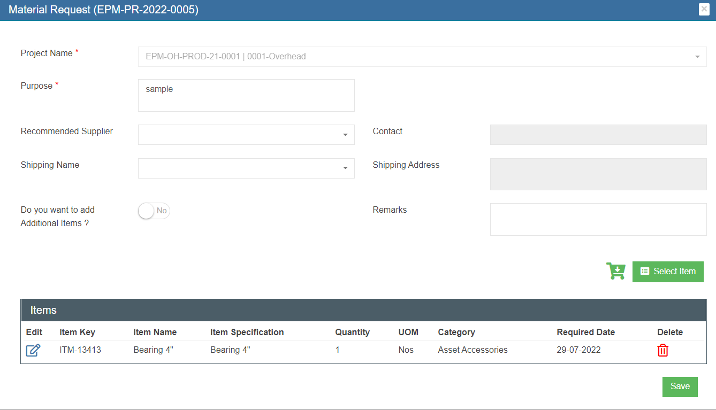The height and width of the screenshot is (410, 716).
Task: Delete the Bearing 4" item with trash icon
Action: pos(662,351)
